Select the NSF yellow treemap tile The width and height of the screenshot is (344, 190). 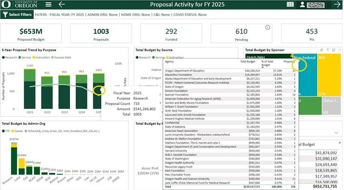(329, 75)
